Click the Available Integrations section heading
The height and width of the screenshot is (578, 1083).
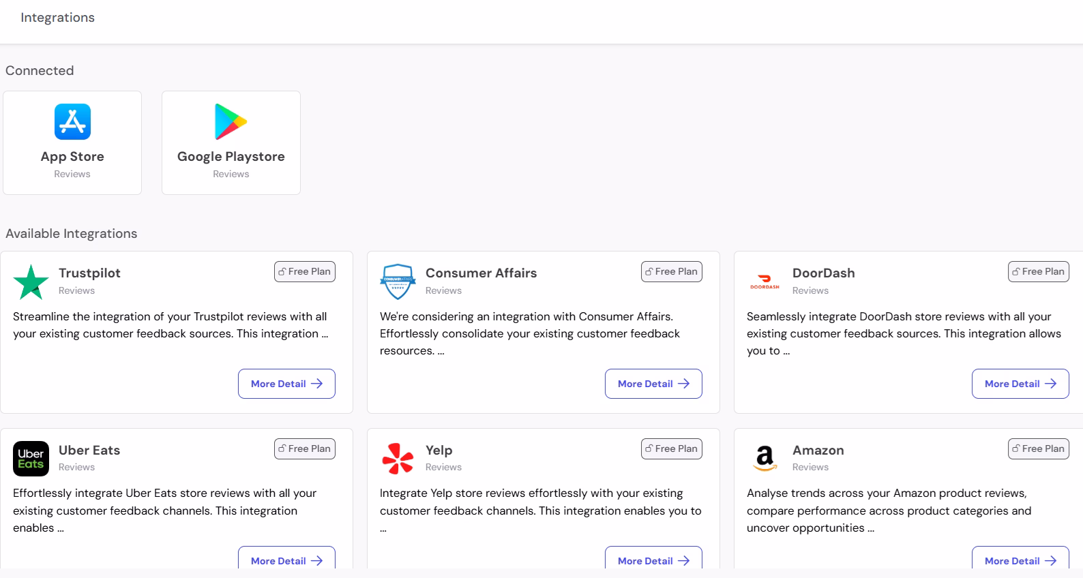(72, 234)
